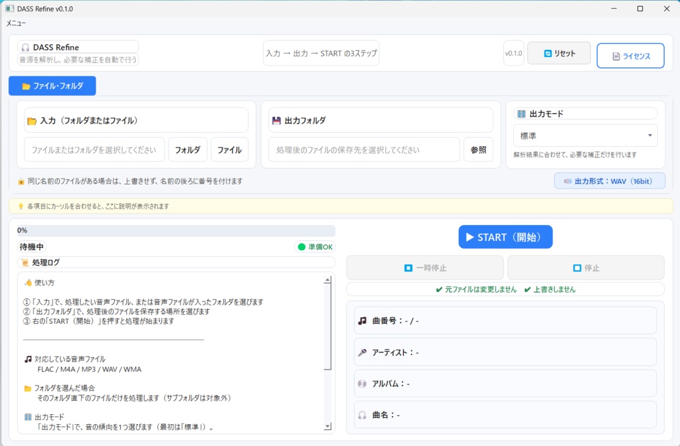
Task: Click the sliders icon beside 出力モード in the log
Action: pos(28,417)
